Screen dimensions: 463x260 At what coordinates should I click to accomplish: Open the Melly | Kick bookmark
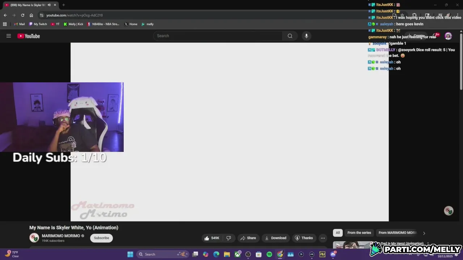(73, 24)
